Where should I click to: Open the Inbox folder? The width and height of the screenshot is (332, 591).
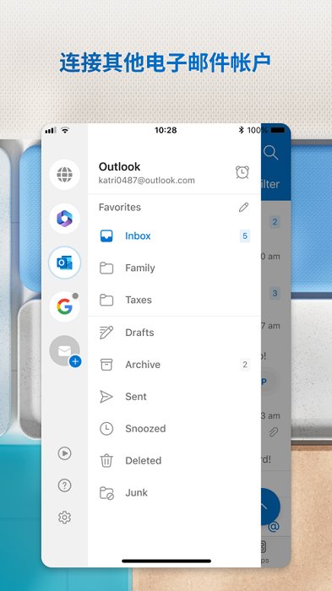(174, 236)
